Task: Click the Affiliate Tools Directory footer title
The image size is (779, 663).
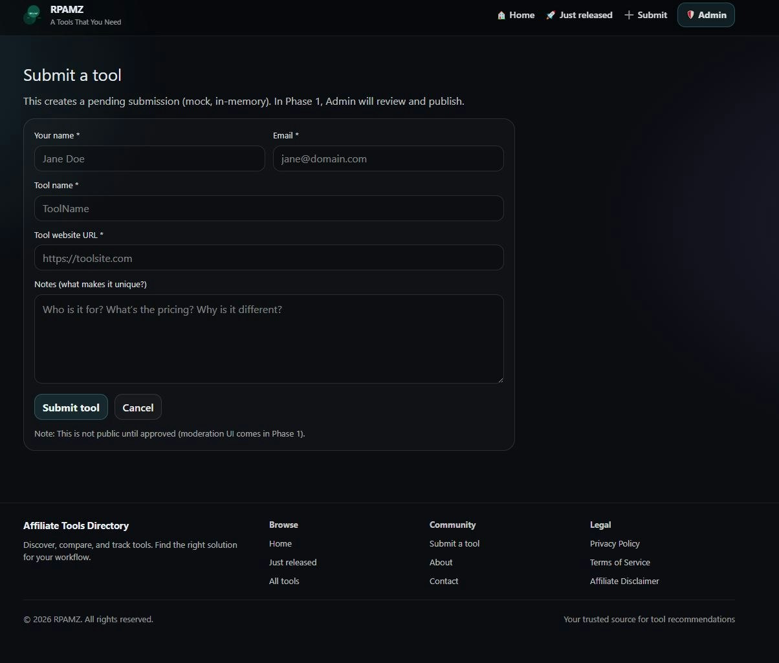Action: (x=76, y=526)
